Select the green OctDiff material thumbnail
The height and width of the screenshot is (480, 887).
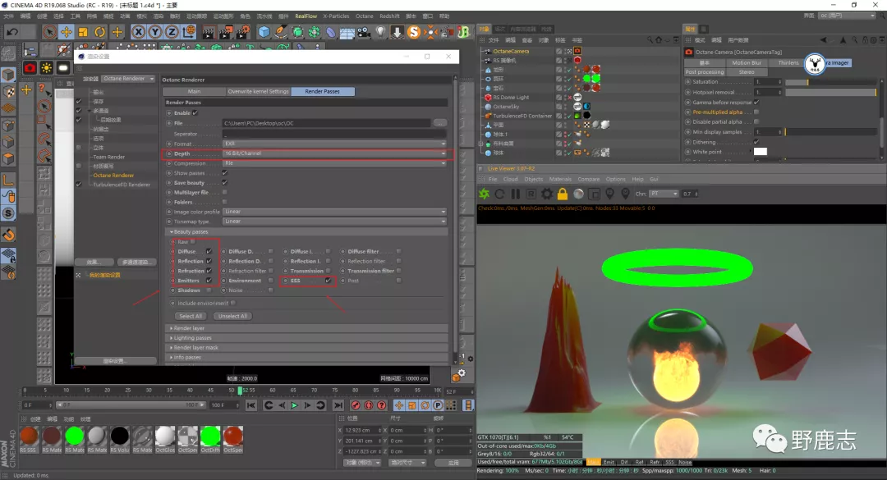[x=210, y=437]
